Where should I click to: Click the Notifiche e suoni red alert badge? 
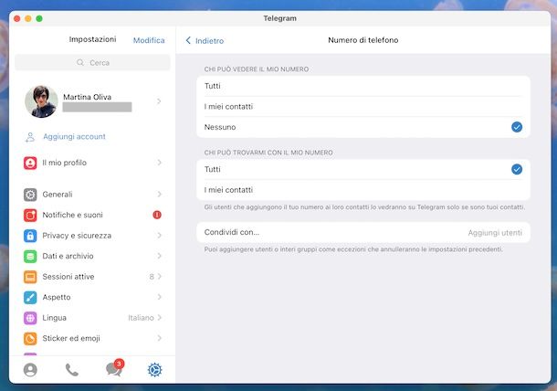157,215
